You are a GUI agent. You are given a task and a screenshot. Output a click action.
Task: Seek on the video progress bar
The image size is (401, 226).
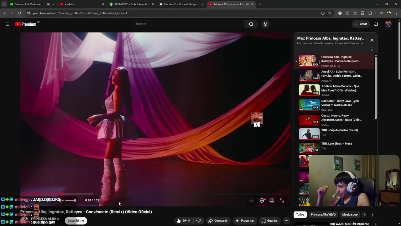pos(155,194)
